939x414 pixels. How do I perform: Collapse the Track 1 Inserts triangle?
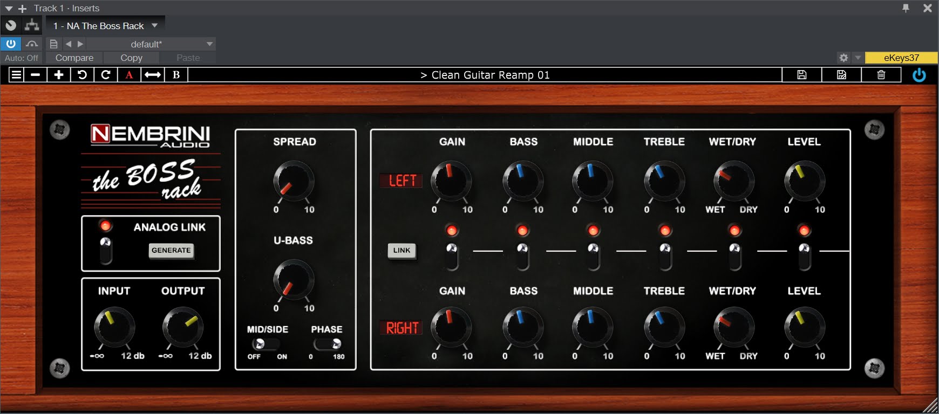pos(9,9)
